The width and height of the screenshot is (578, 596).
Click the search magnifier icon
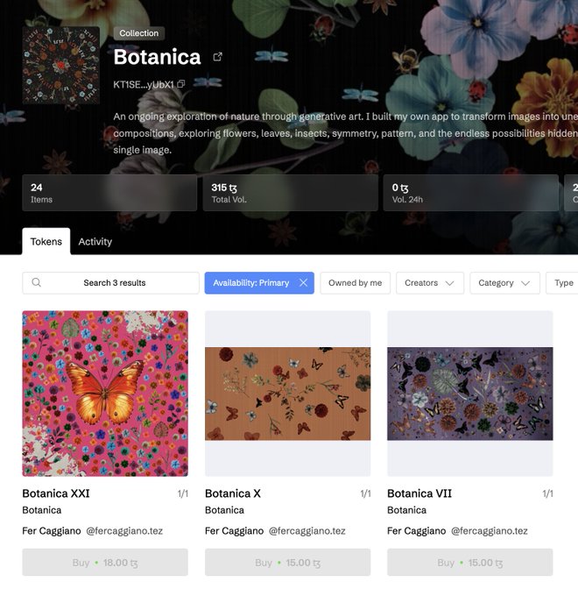(37, 282)
